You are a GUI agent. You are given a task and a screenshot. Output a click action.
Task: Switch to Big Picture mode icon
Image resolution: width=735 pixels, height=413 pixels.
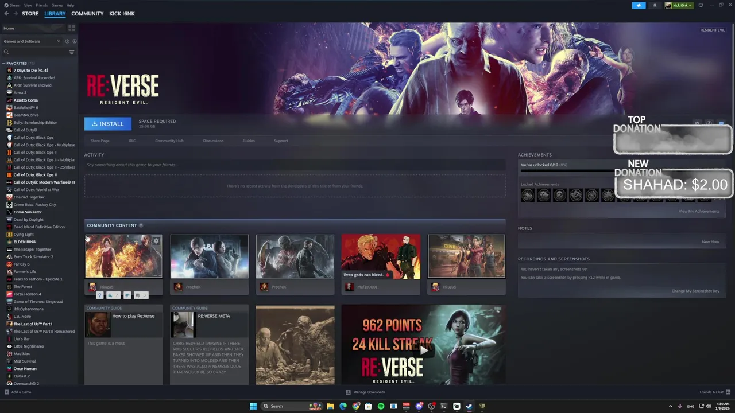[701, 5]
